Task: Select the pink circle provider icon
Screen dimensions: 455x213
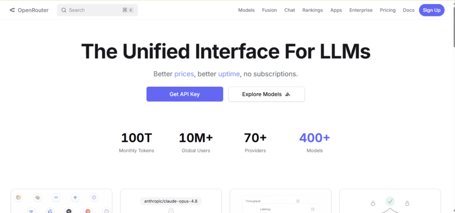Action: 88,211
